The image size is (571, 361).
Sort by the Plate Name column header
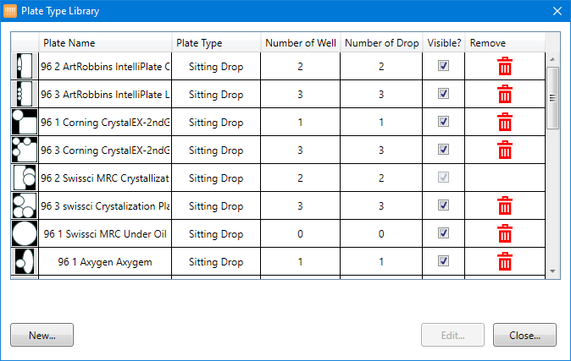105,43
